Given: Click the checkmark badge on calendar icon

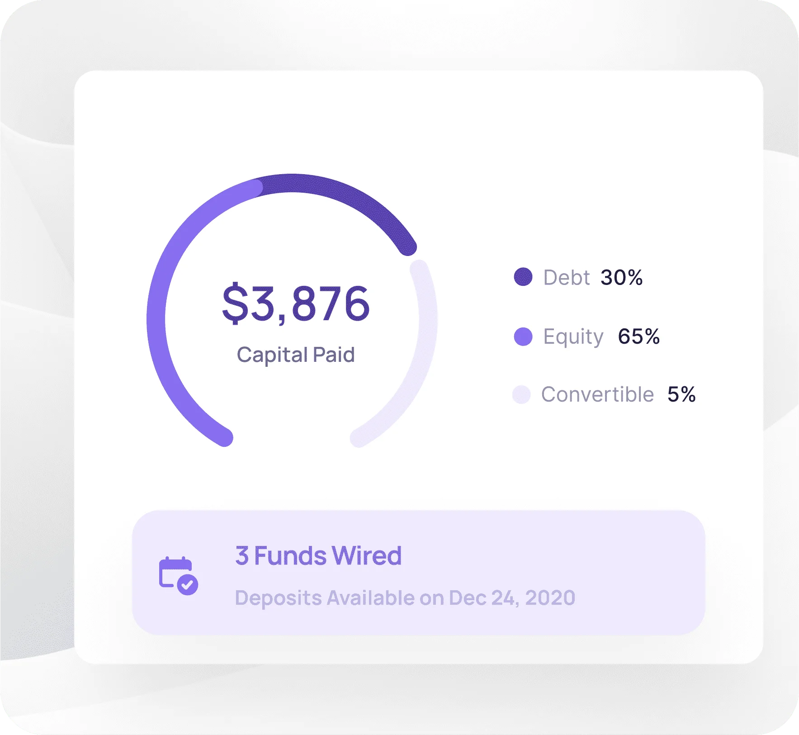Looking at the screenshot, I should (187, 585).
